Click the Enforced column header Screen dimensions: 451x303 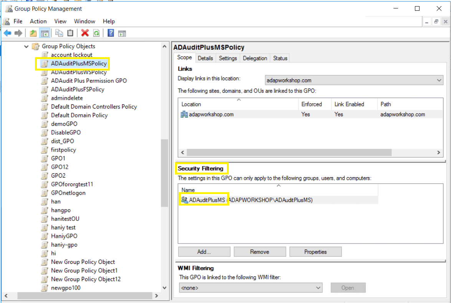click(x=315, y=104)
